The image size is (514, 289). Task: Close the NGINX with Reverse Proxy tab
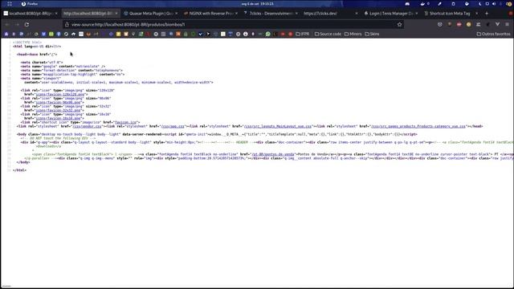pos(236,14)
